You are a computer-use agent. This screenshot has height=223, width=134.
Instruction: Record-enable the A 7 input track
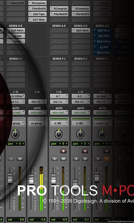(63, 151)
